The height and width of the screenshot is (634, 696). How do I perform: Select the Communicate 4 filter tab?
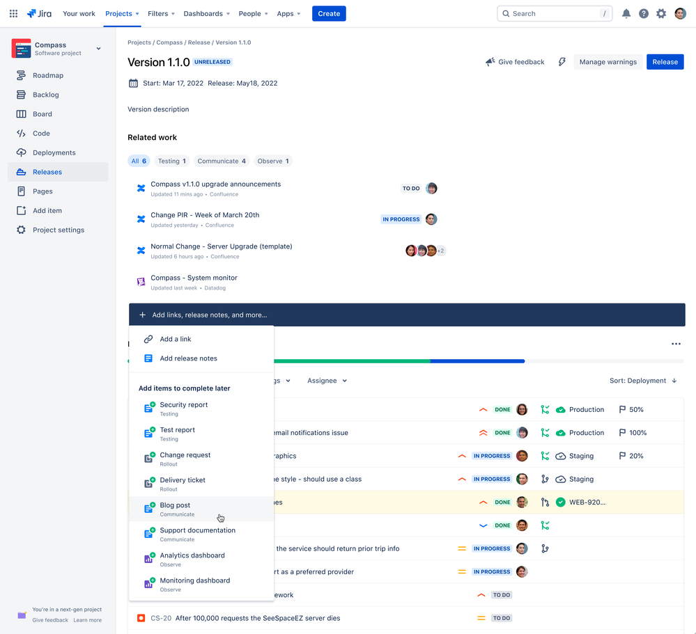(x=222, y=161)
